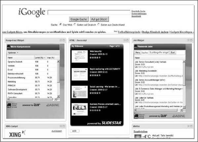Collapse the Wetter gadget
This screenshot has width=198, height=142.
click(191, 126)
